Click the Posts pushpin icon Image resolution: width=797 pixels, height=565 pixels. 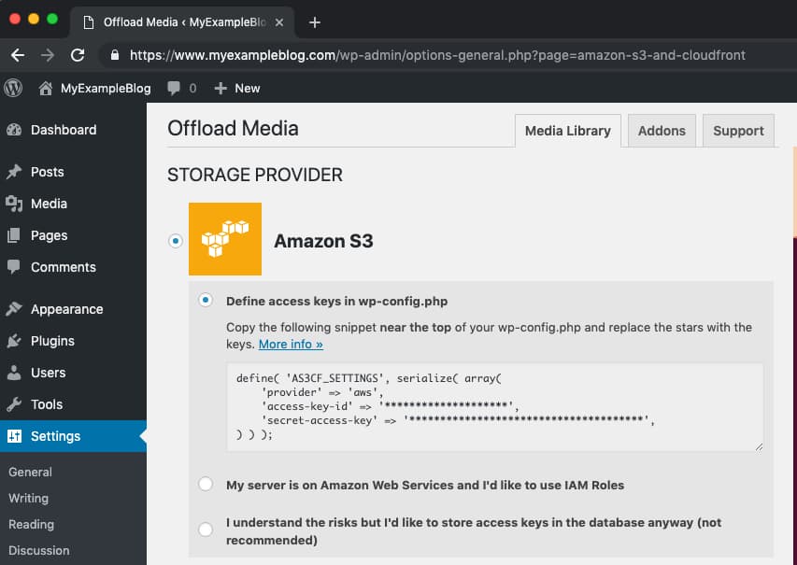[x=14, y=172]
